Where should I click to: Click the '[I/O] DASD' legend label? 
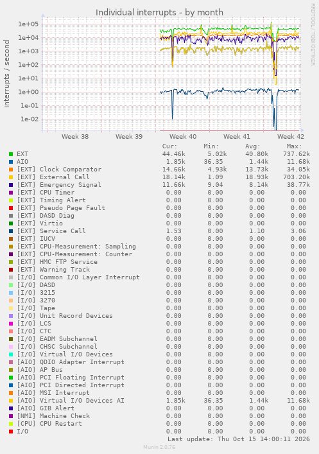36,285
